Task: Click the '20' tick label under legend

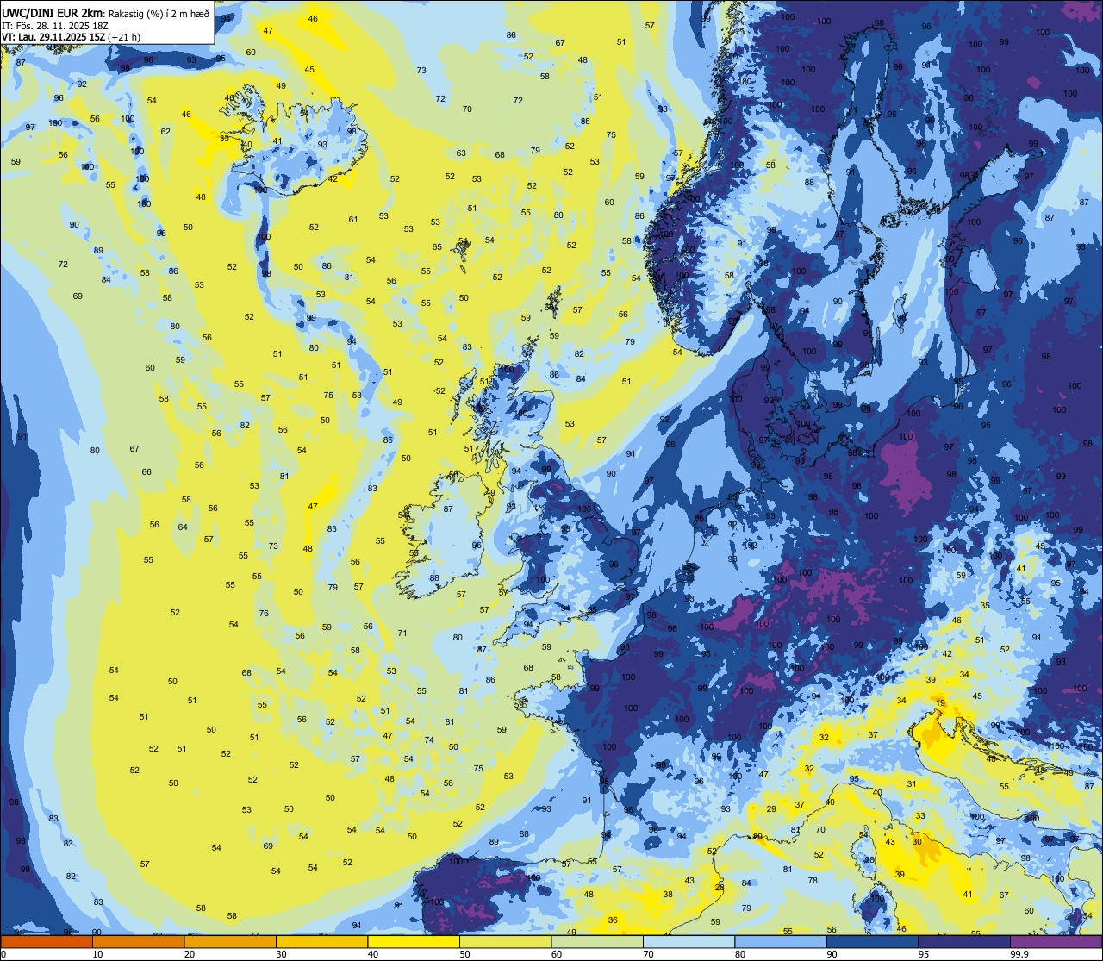Action: (x=190, y=954)
